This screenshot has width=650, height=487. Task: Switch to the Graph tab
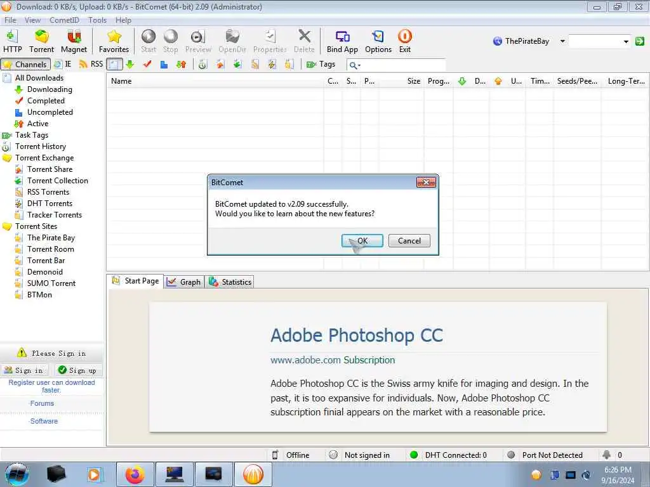tap(183, 282)
